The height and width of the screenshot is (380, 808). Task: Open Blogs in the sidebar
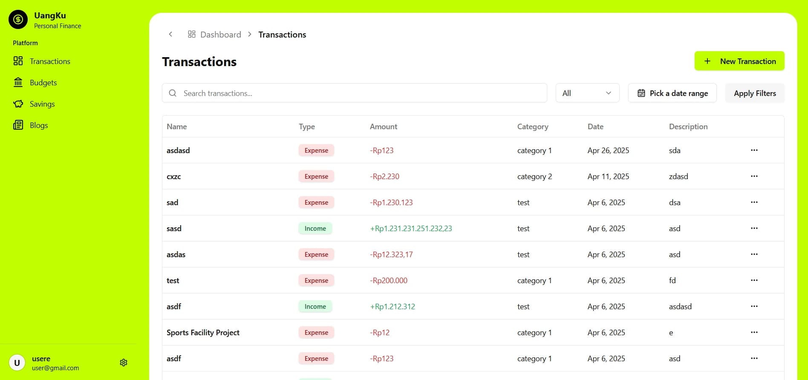tap(31, 125)
